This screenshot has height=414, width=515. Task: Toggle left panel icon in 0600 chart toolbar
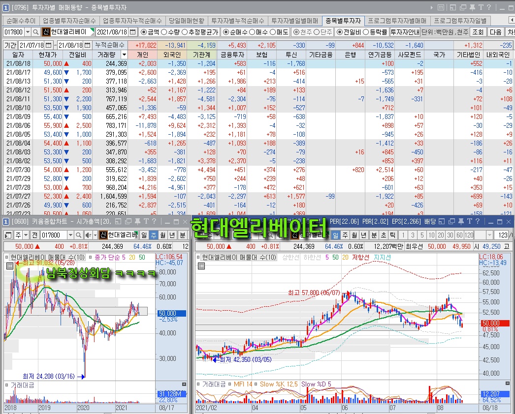click(x=8, y=235)
